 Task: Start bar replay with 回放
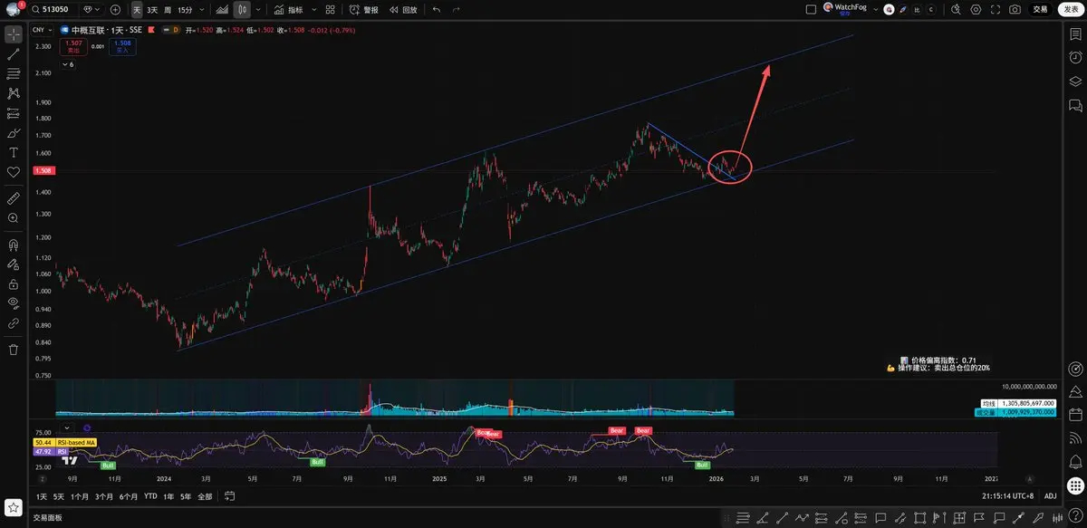click(403, 9)
